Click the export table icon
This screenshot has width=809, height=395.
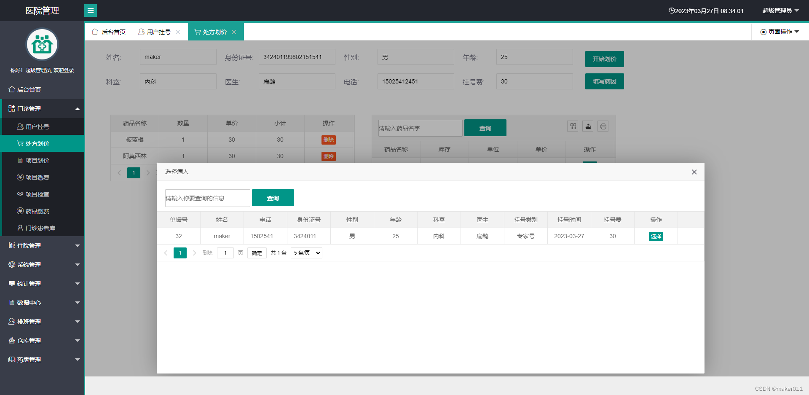tap(588, 126)
